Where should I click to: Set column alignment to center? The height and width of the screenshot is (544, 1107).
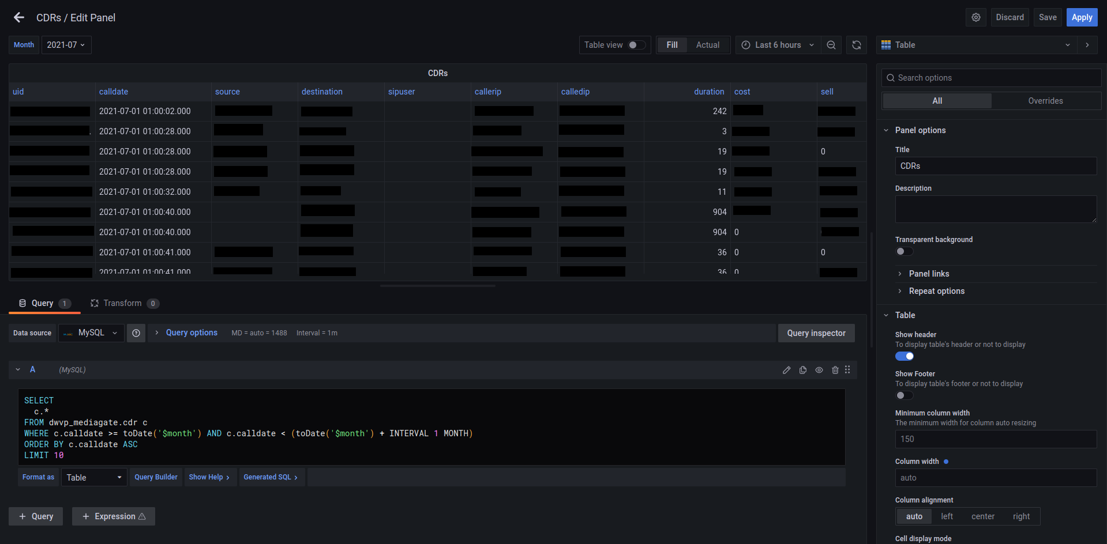coord(982,516)
